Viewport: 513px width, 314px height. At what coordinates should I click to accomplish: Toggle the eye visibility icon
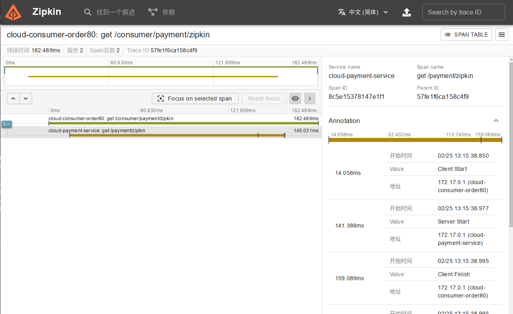click(x=295, y=99)
